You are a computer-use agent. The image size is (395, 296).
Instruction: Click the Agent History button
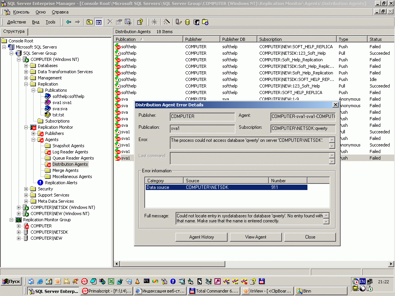point(201,237)
